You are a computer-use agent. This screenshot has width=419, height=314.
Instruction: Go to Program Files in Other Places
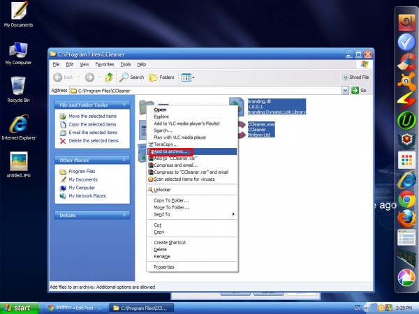[82, 172]
